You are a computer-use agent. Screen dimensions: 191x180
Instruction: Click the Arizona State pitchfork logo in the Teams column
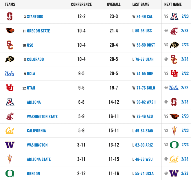[10, 159]
